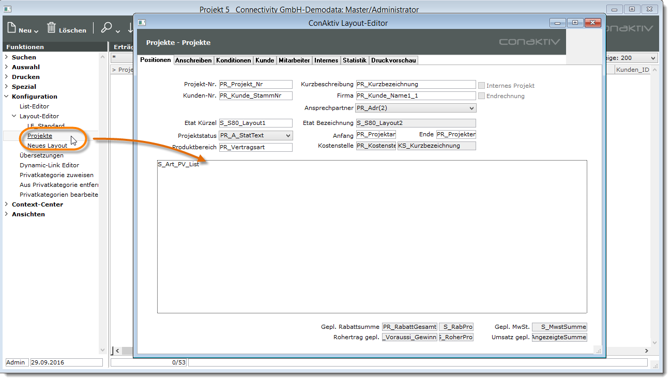The image size is (671, 381).
Task: Open the Dynamic-Link Editor entry
Action: (x=49, y=165)
